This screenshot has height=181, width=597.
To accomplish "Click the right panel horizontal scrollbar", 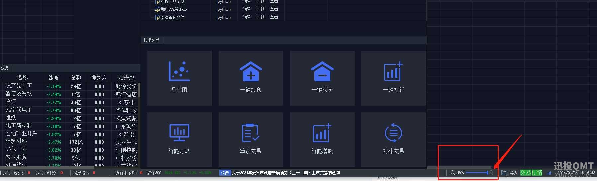I will pos(459,167).
